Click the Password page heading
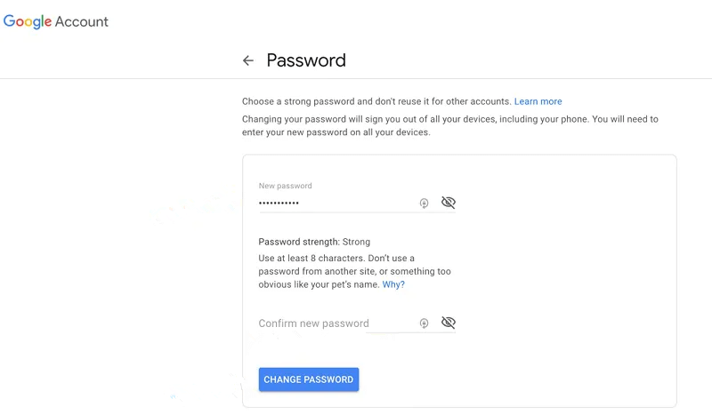This screenshot has width=712, height=415. click(x=306, y=61)
